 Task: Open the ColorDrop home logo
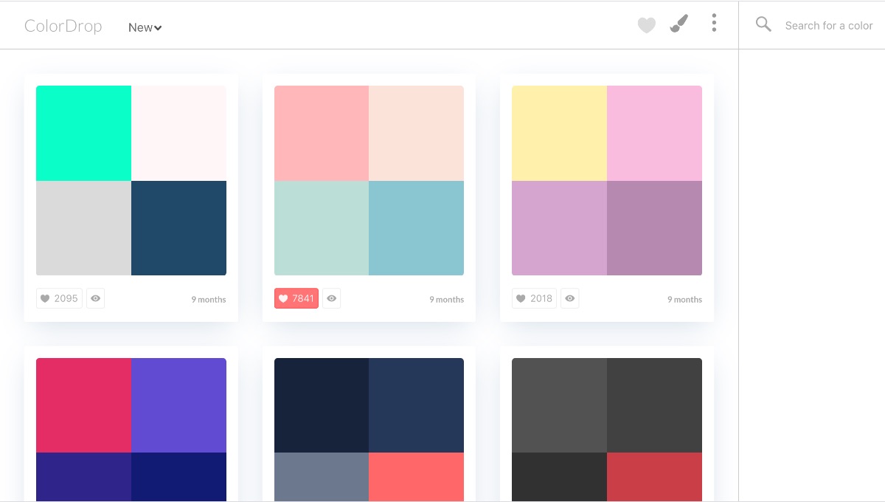(63, 27)
